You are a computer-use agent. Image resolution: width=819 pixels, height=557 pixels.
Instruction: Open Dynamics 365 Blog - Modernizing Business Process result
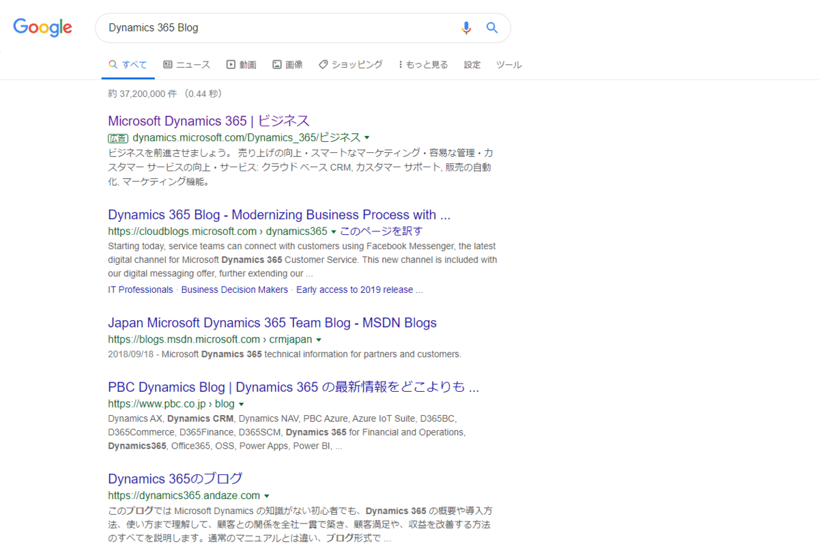pyautogui.click(x=279, y=215)
